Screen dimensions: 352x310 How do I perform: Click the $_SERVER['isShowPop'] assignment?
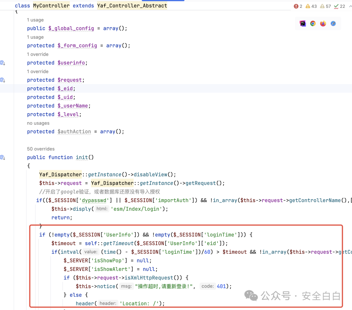(x=108, y=261)
